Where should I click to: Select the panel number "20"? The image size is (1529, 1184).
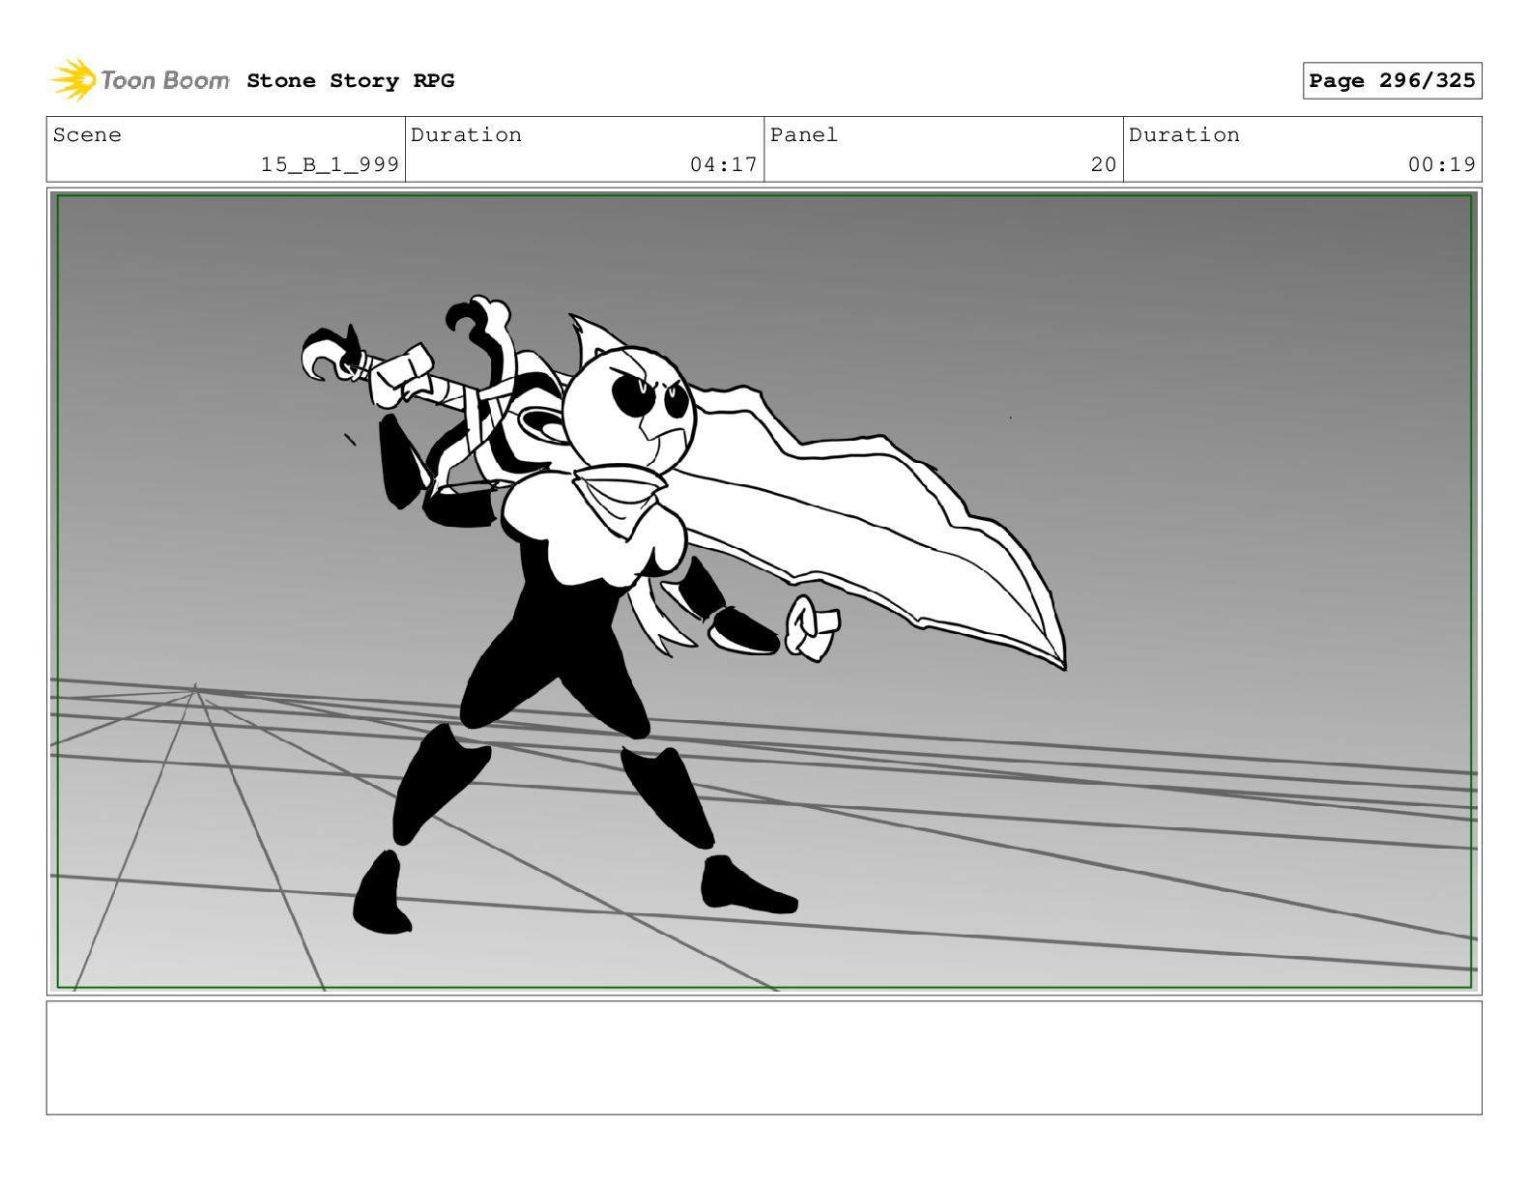click(x=1103, y=164)
